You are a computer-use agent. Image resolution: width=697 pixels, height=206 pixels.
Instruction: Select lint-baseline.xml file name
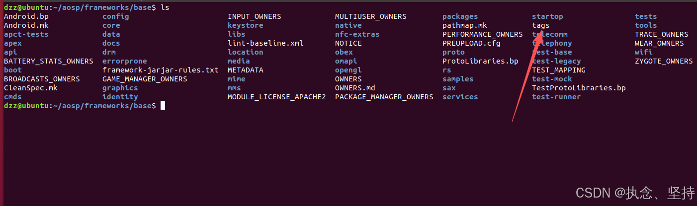coord(265,43)
